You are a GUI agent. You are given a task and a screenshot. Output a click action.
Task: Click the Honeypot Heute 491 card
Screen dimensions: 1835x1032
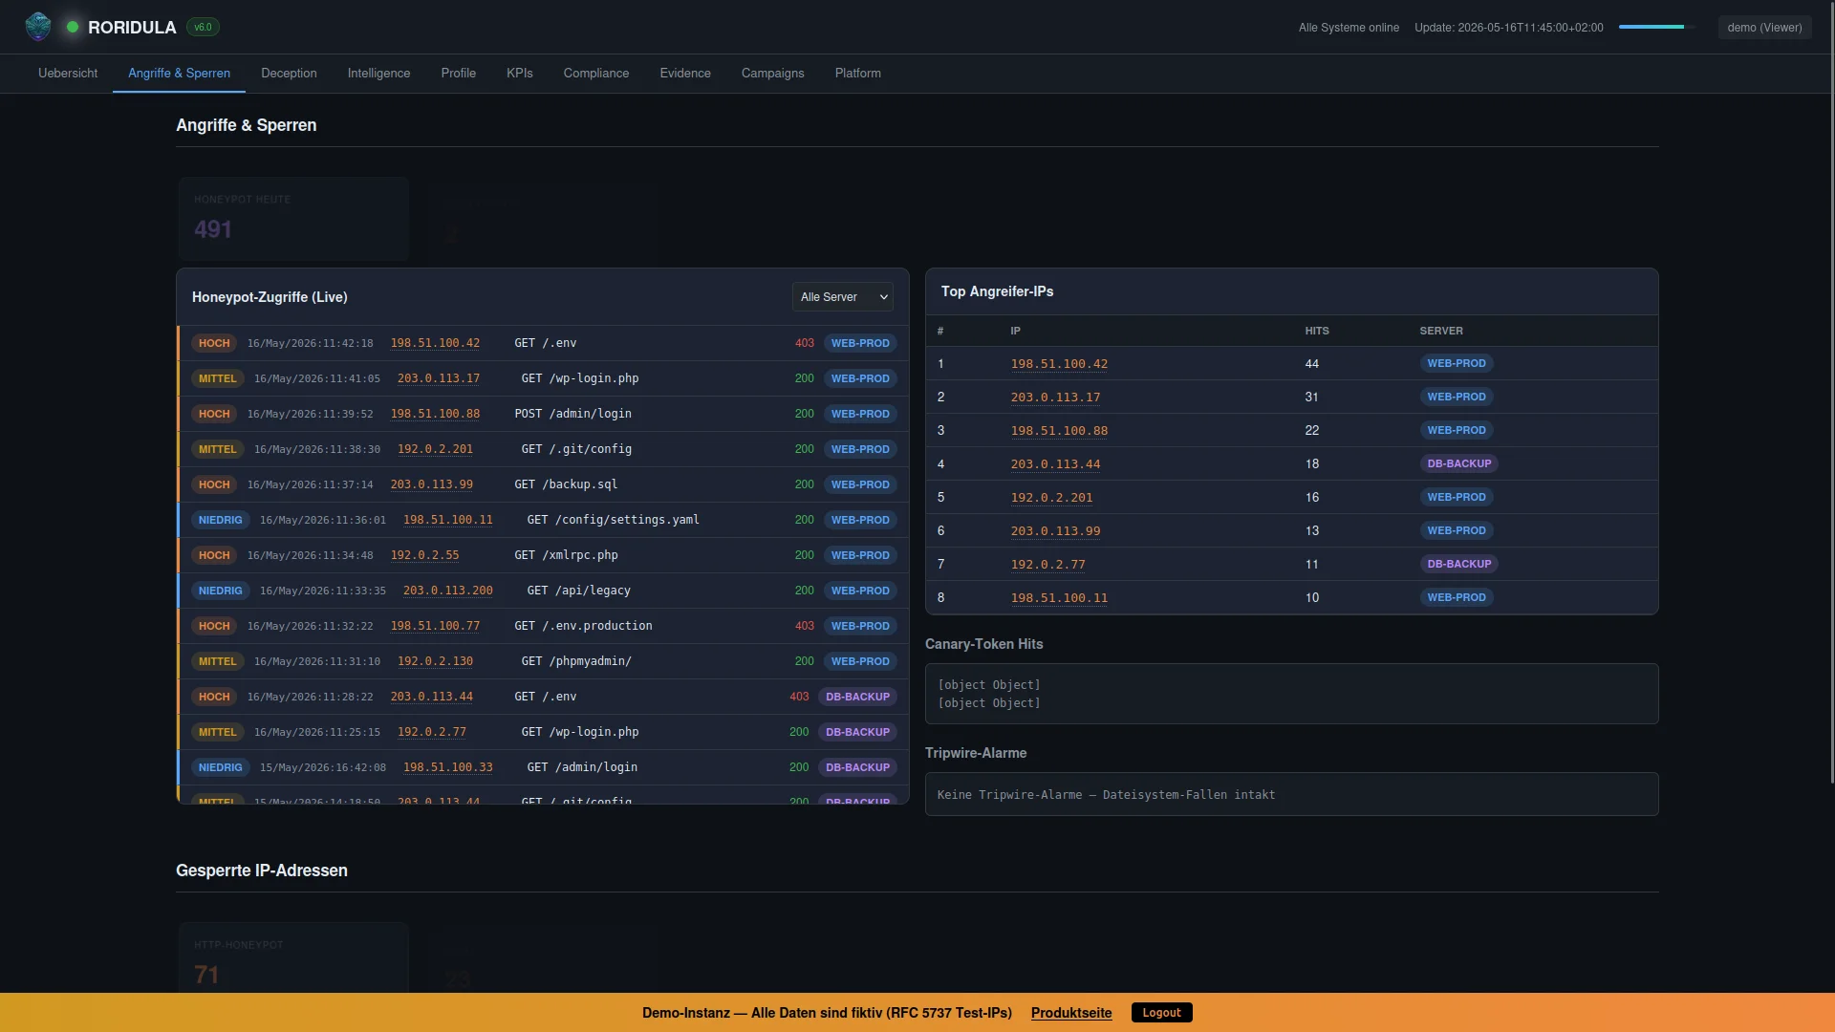(293, 219)
